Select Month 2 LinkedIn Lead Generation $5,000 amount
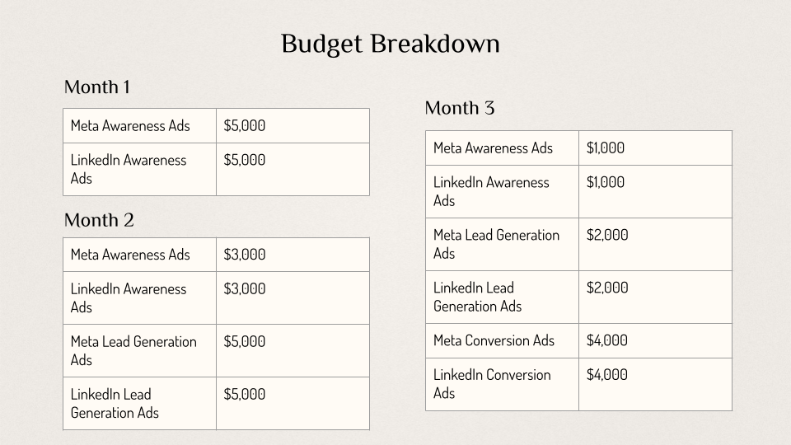 tap(245, 395)
